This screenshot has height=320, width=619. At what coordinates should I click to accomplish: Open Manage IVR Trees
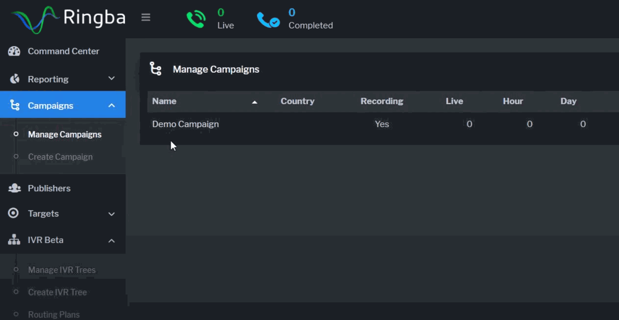(x=62, y=269)
